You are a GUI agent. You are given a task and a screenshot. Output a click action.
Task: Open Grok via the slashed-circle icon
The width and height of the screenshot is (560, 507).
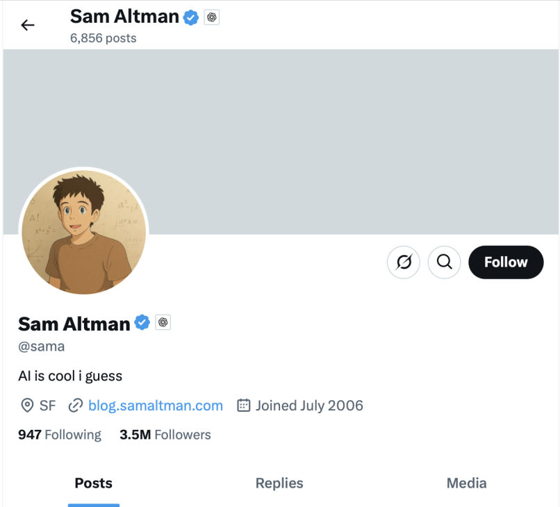point(403,263)
